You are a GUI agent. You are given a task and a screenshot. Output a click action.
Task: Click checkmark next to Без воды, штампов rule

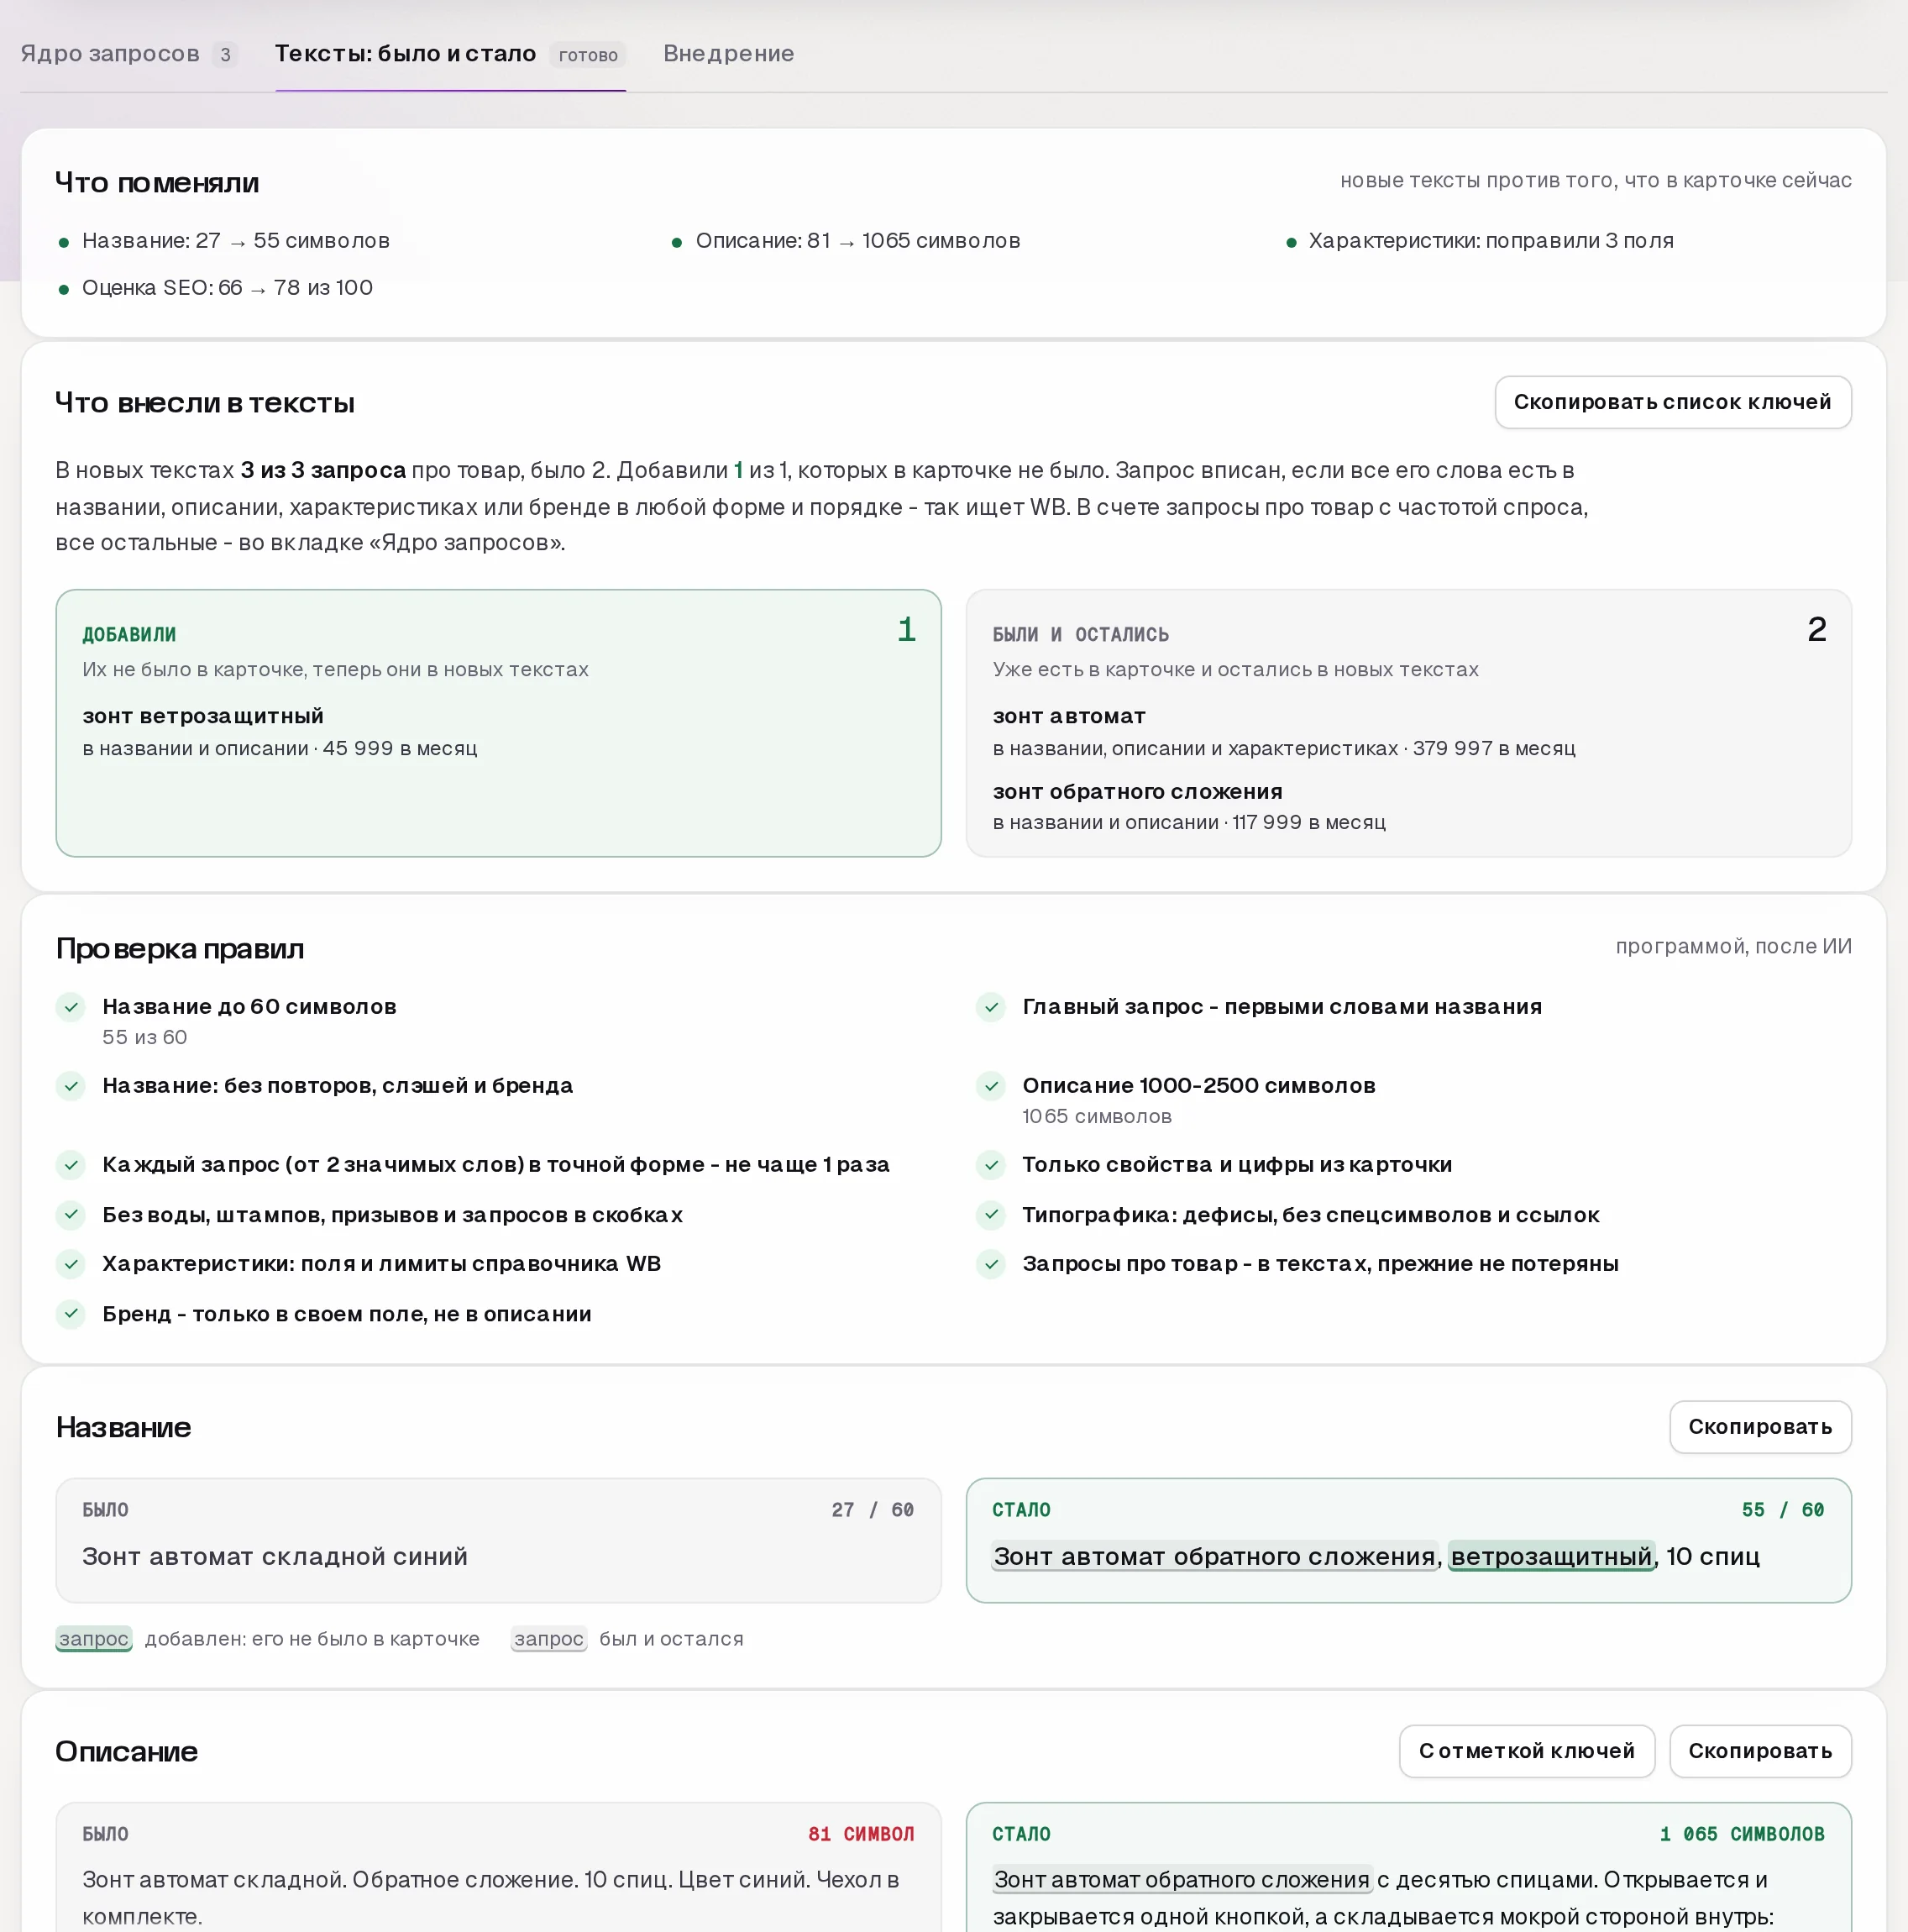[x=71, y=1215]
